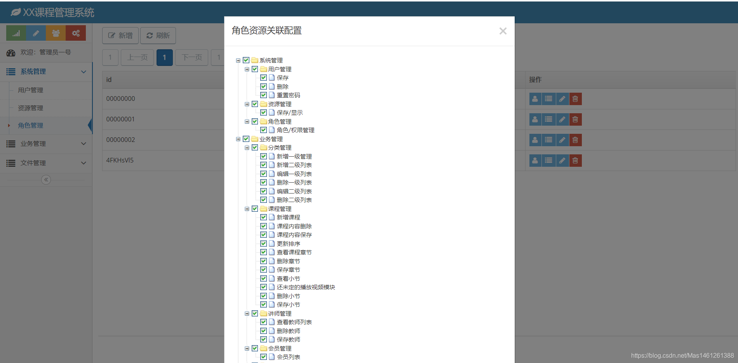Uncheck the 用户管理 tree checkbox
This screenshot has width=738, height=363.
pos(255,69)
